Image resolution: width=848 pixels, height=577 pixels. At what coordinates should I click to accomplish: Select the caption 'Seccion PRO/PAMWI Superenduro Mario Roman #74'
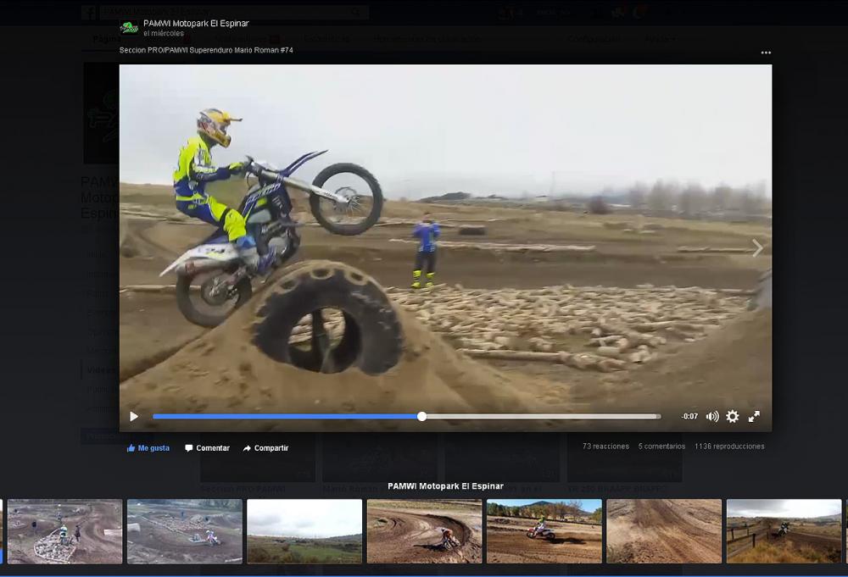click(x=206, y=50)
